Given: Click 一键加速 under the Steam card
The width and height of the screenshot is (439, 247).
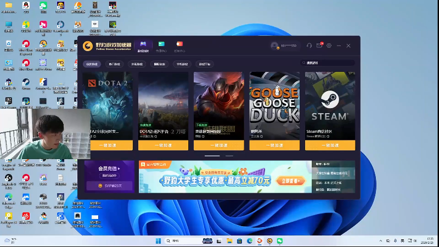Looking at the screenshot, I should [x=330, y=145].
